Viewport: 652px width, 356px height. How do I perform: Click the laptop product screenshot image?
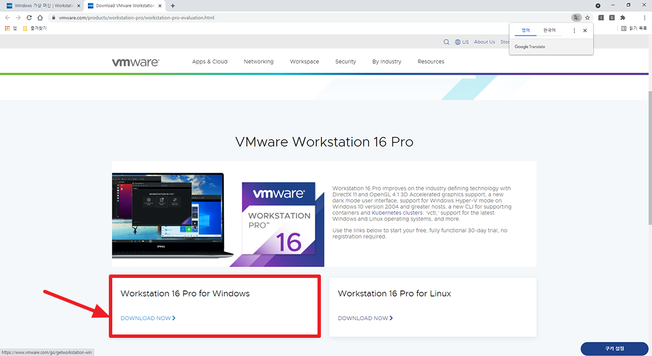point(172,216)
